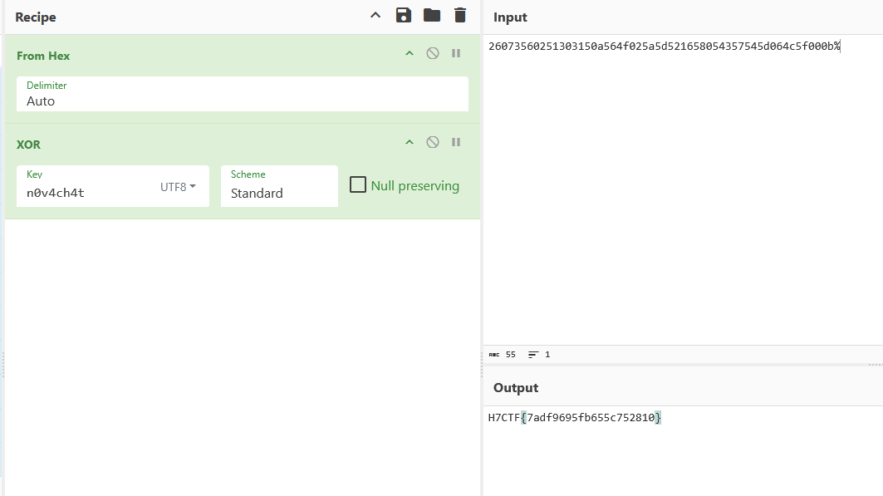The image size is (883, 496).
Task: Disable the From Hex operation
Action: [433, 53]
